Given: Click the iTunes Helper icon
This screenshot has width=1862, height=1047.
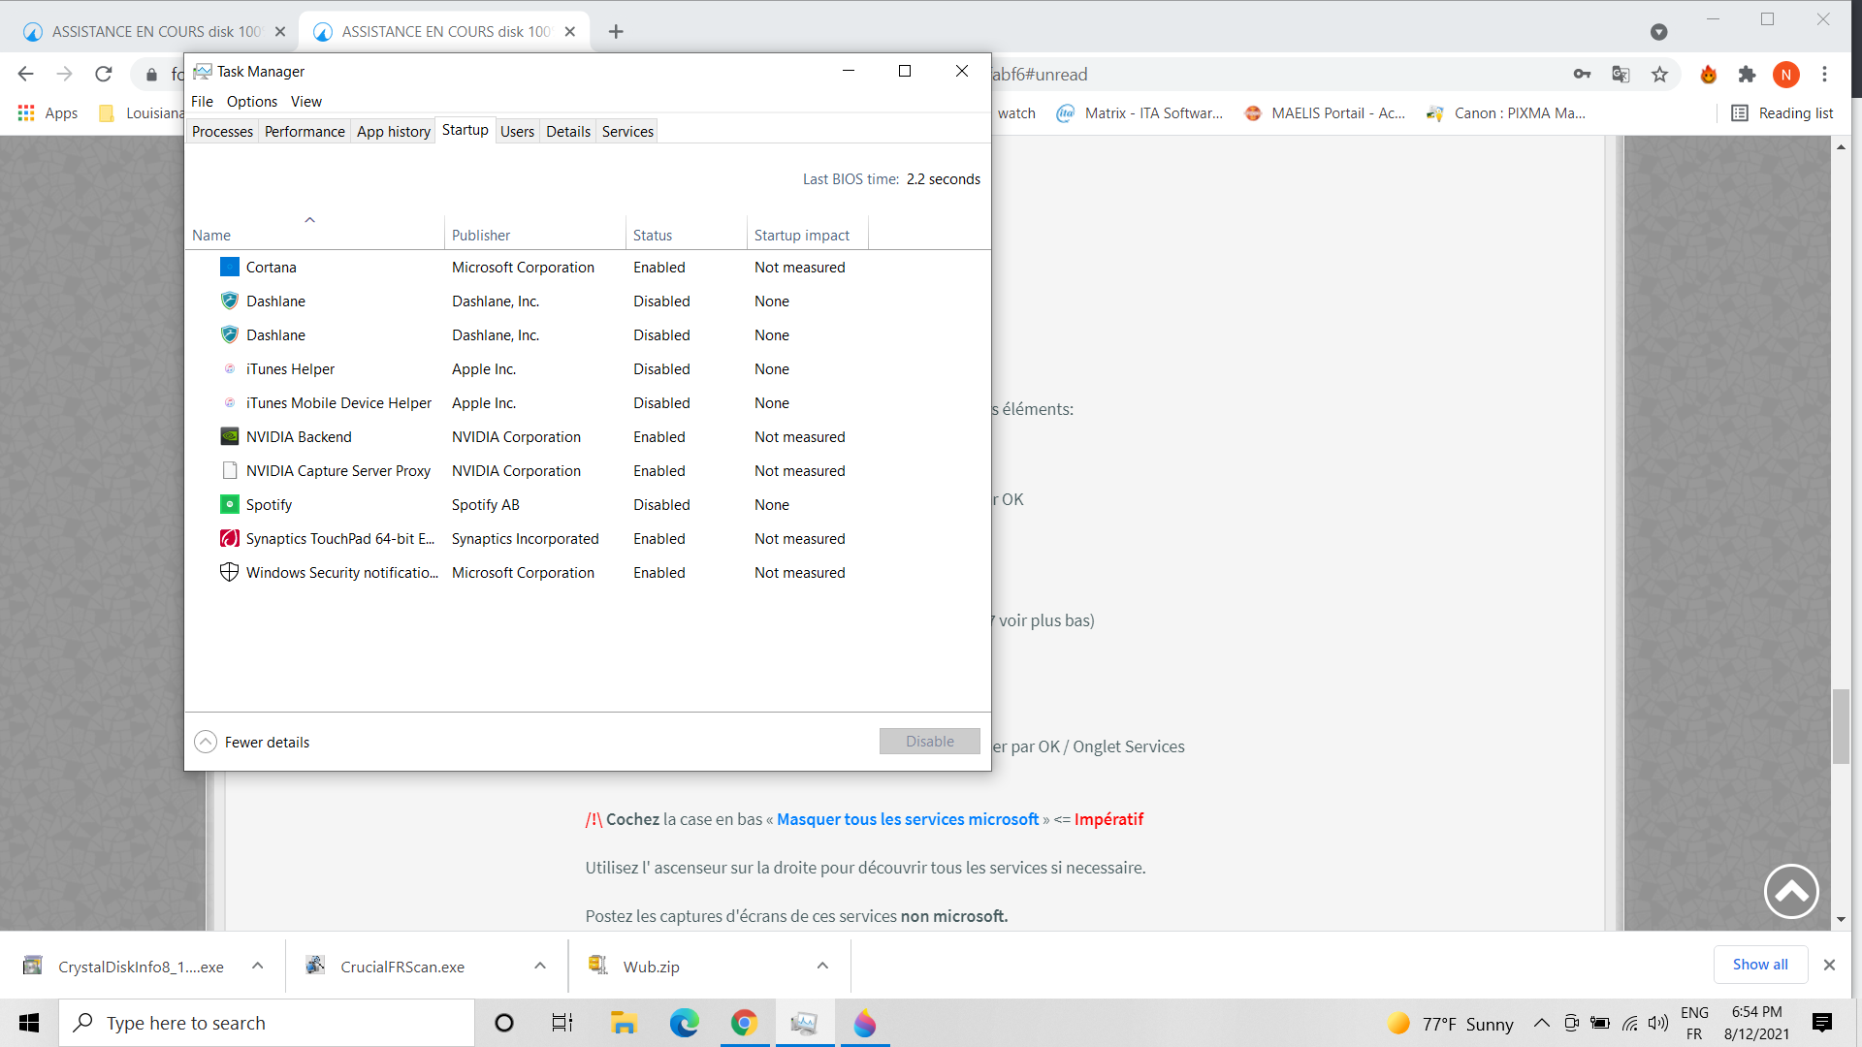Looking at the screenshot, I should (229, 368).
